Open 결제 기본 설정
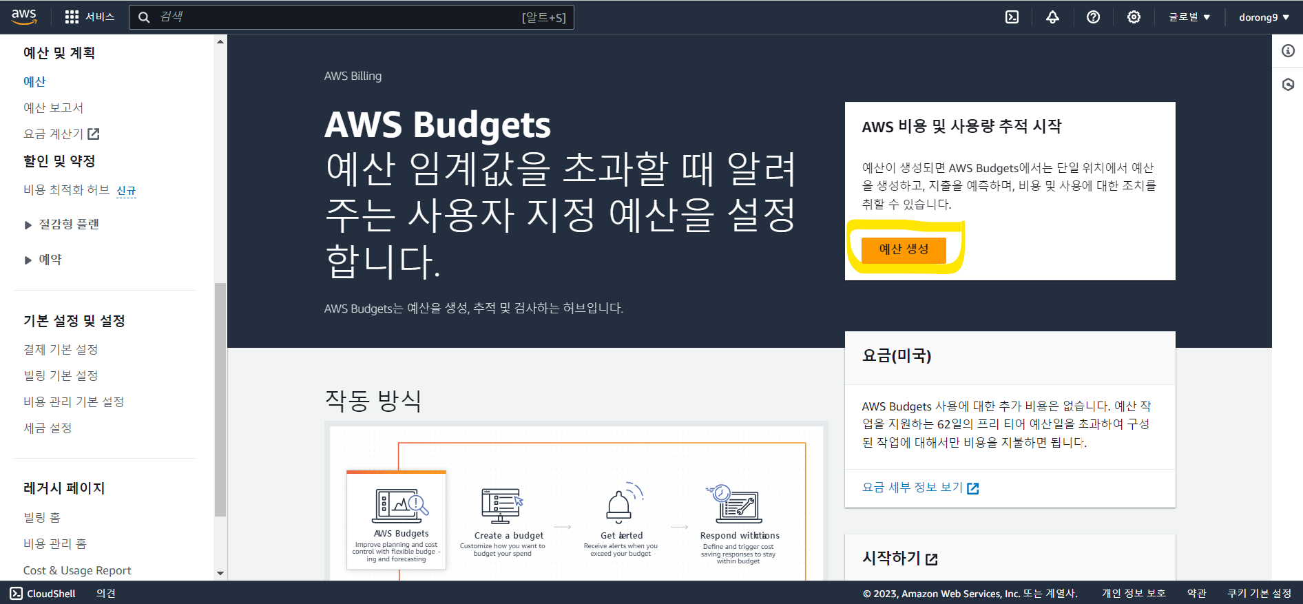 point(61,349)
